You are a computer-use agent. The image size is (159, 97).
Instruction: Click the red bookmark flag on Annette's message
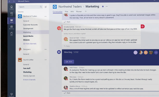click(143, 26)
